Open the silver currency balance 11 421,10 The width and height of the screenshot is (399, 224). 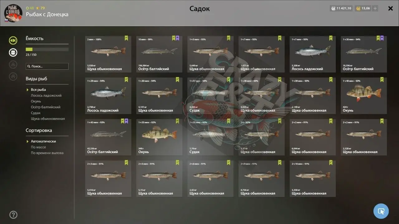click(x=341, y=8)
